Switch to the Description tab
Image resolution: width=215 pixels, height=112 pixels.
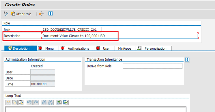20,48
